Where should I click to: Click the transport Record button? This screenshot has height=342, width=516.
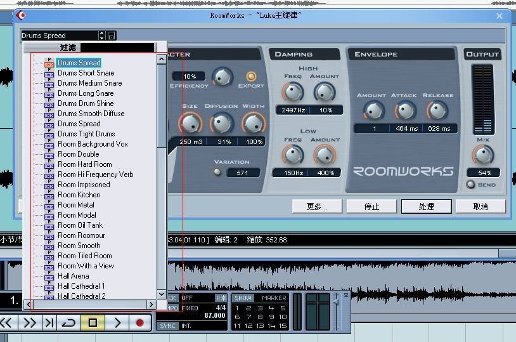(x=140, y=322)
